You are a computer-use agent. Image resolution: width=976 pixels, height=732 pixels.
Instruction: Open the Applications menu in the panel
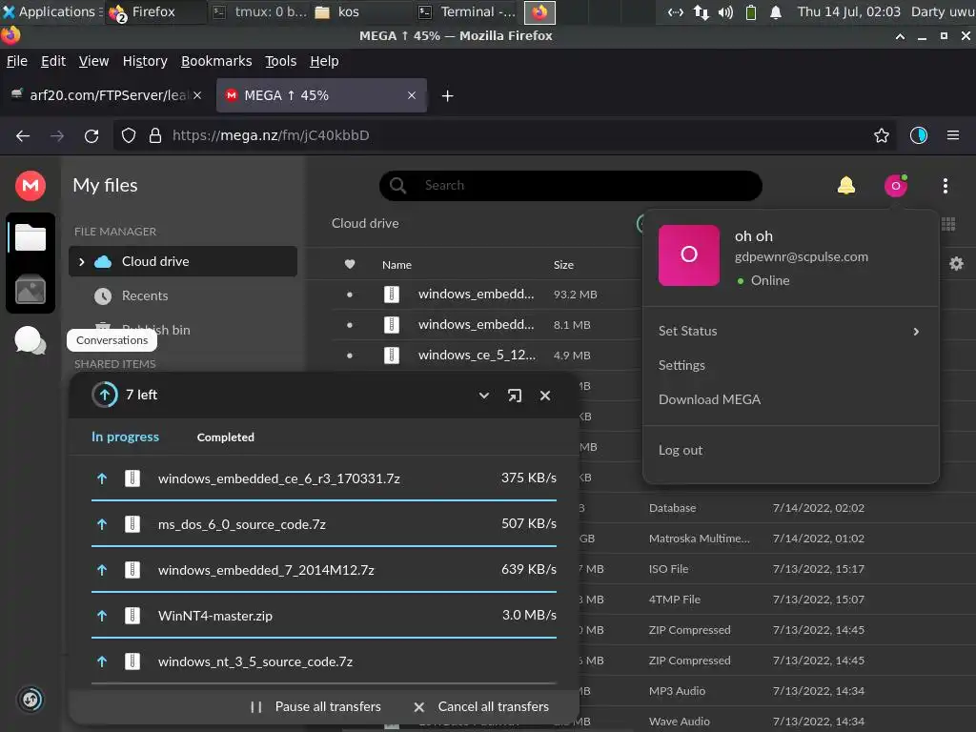pos(51,11)
